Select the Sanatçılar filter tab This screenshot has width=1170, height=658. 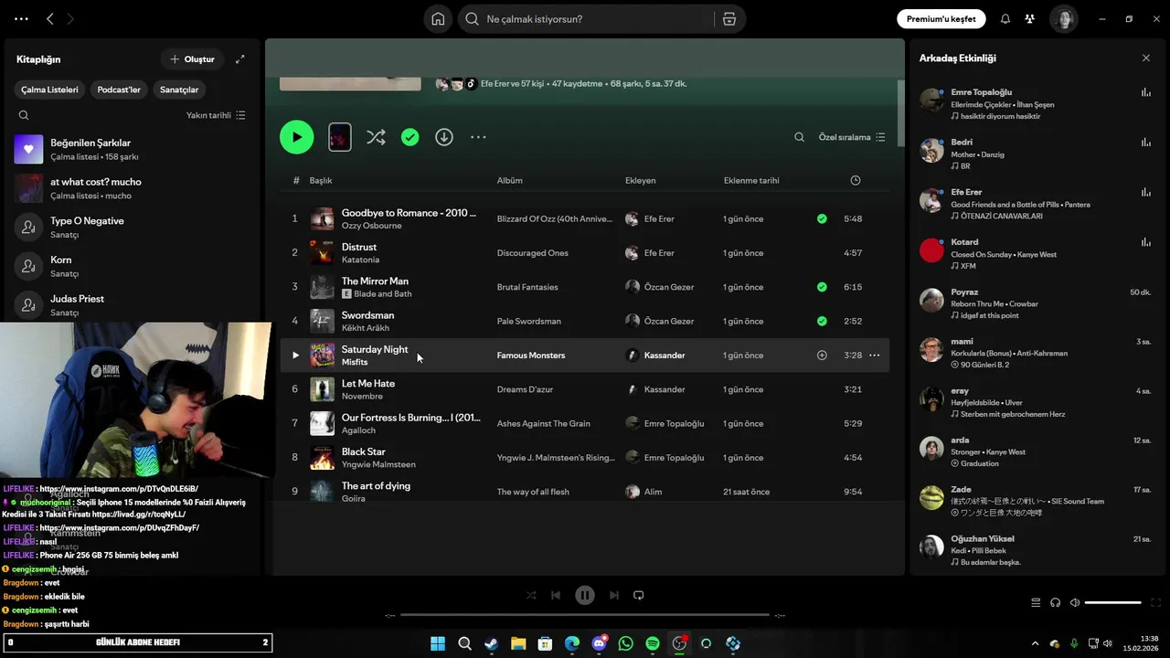click(x=179, y=90)
